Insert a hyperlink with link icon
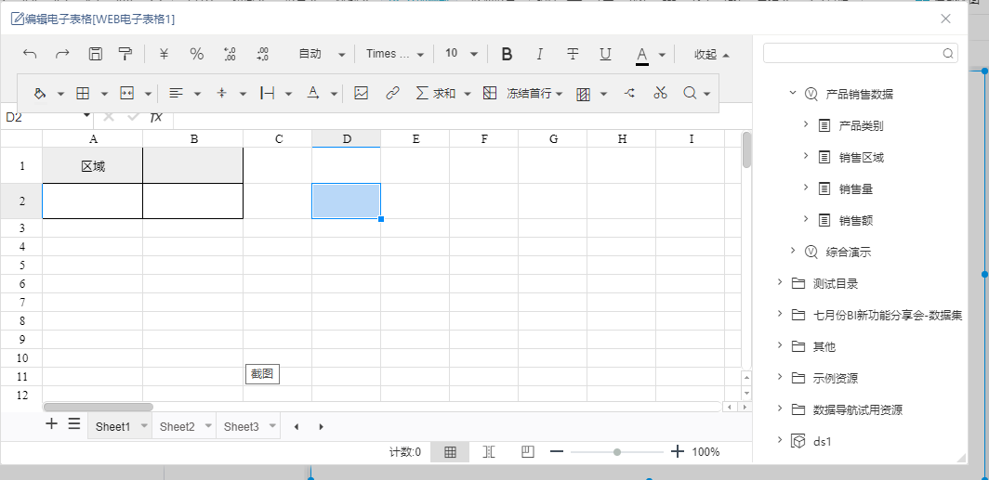The width and height of the screenshot is (989, 480). coord(393,93)
